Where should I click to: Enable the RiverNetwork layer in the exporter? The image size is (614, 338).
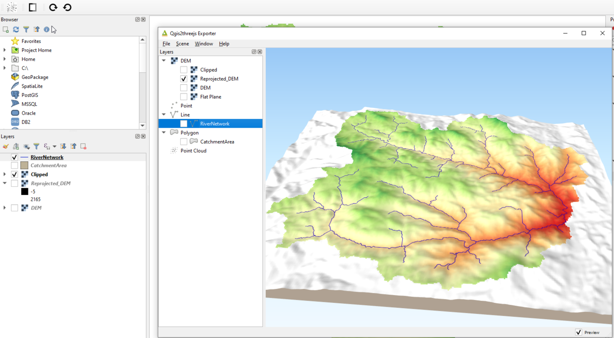(x=183, y=123)
